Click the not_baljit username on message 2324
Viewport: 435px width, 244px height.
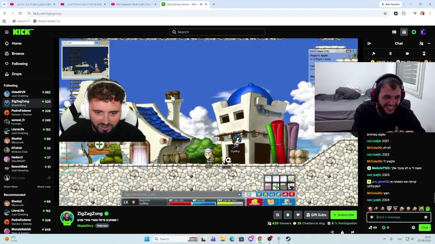point(374,200)
